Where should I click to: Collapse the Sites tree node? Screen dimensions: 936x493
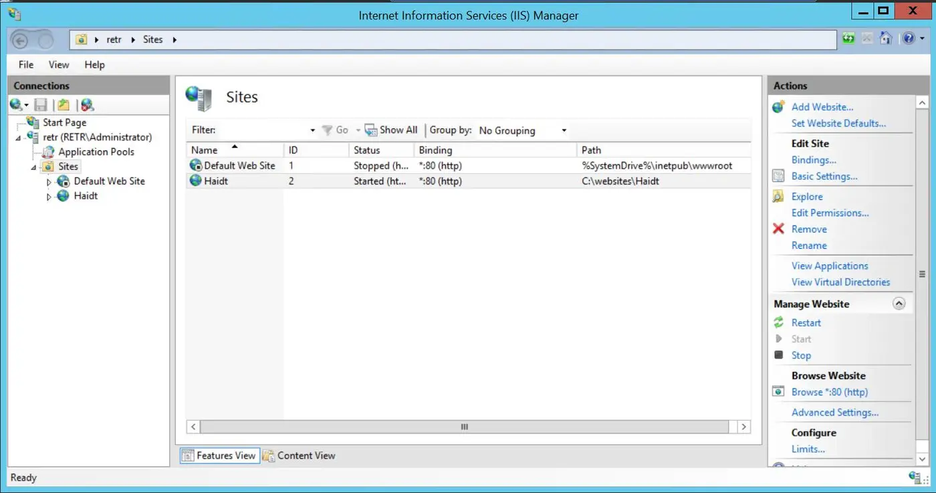pos(33,167)
